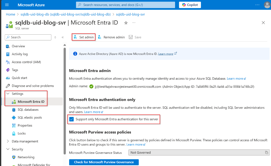This screenshot has width=271, height=166.
Task: Click the Copilot button
Action: [x=190, y=5]
